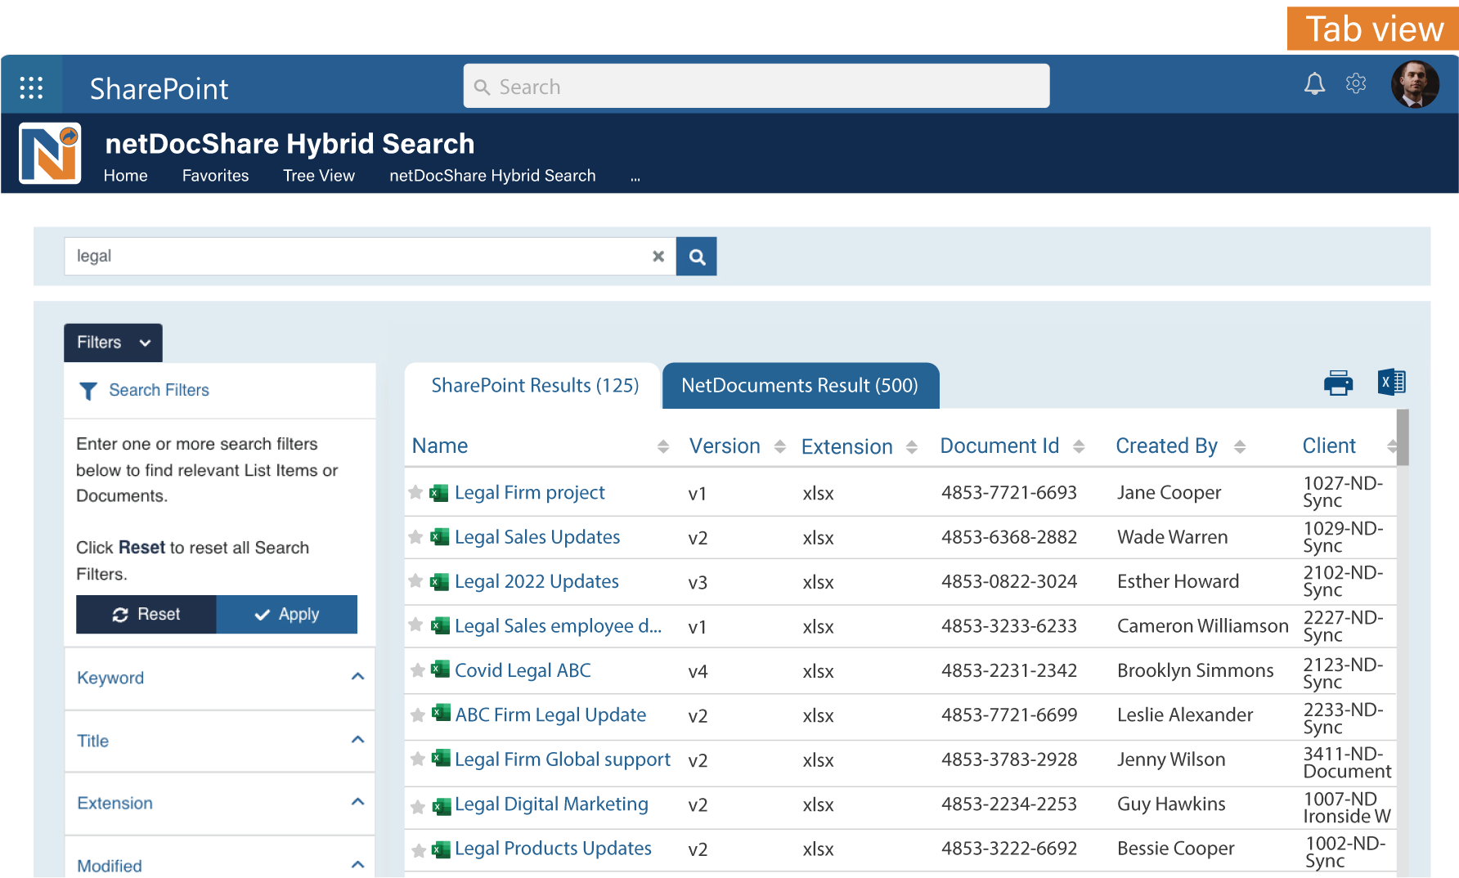
Task: Open the settings gear
Action: (1356, 83)
